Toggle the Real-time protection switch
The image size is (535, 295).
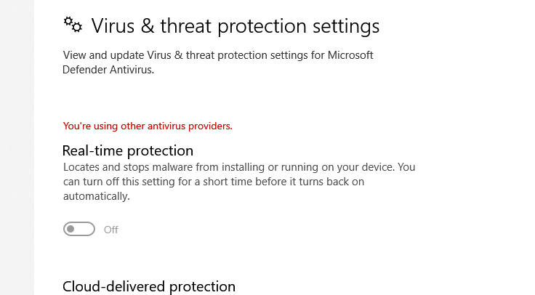79,230
